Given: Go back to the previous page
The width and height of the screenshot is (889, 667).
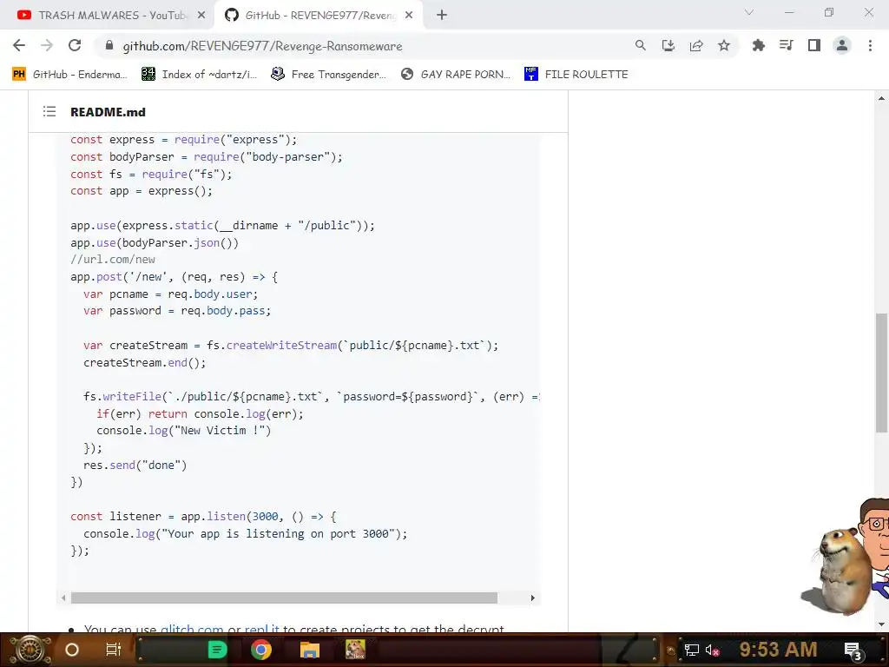Looking at the screenshot, I should 19,45.
